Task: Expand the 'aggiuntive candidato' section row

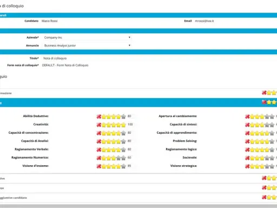Action: pyautogui.click(x=138, y=198)
